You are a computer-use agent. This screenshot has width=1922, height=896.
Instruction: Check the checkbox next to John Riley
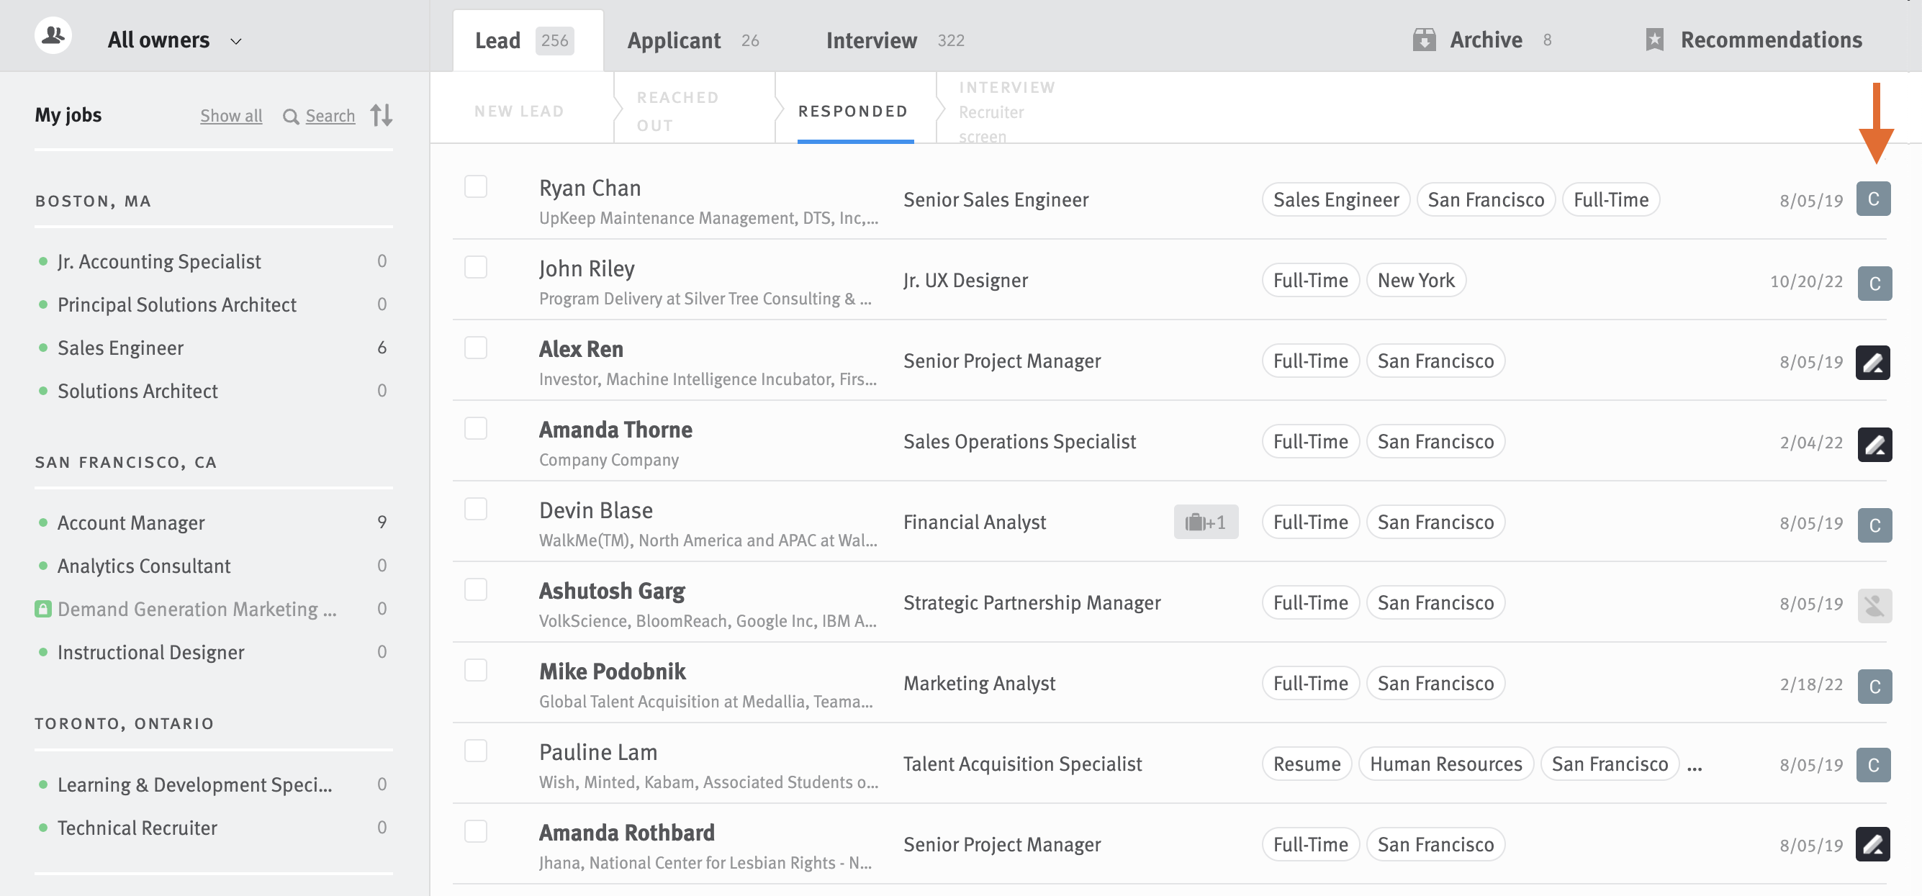pos(476,266)
